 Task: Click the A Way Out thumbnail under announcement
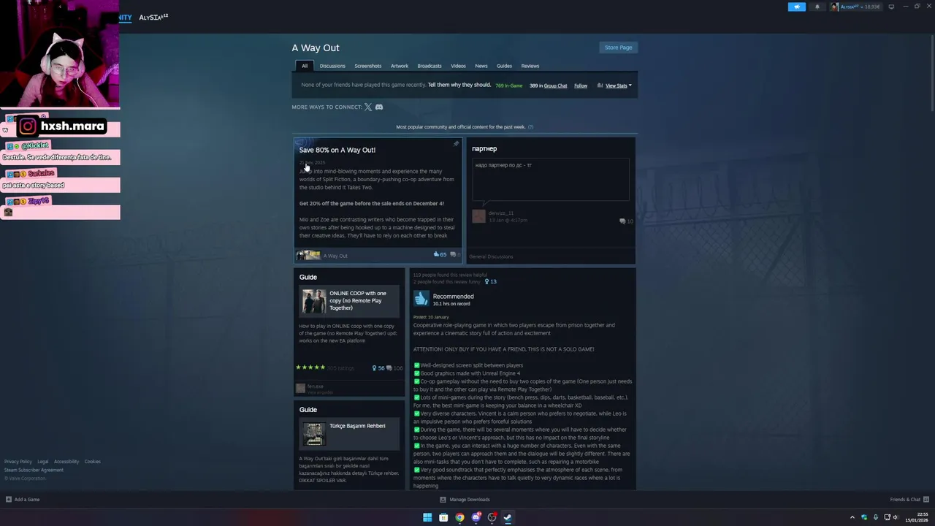click(308, 255)
